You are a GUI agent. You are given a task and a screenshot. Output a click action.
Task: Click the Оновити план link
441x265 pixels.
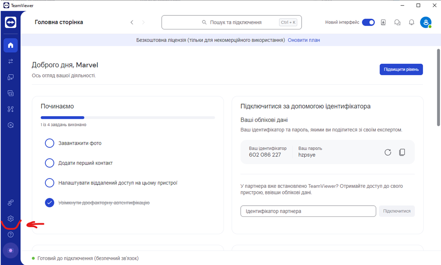pos(304,40)
